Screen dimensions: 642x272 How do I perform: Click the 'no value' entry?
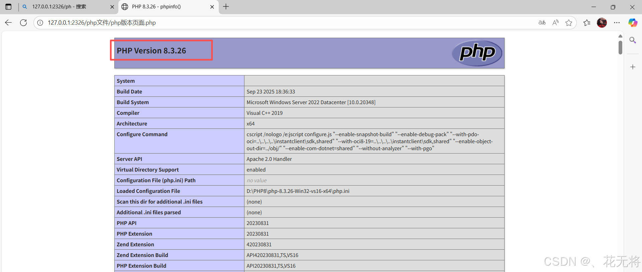click(x=257, y=181)
